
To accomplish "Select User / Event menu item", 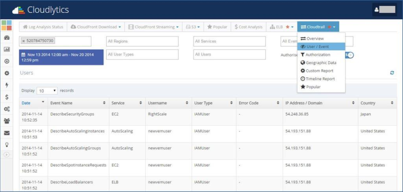I will coord(321,47).
